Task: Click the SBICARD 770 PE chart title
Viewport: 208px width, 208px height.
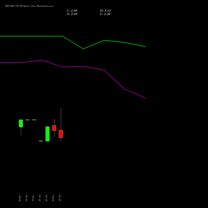Action: (x=29, y=6)
